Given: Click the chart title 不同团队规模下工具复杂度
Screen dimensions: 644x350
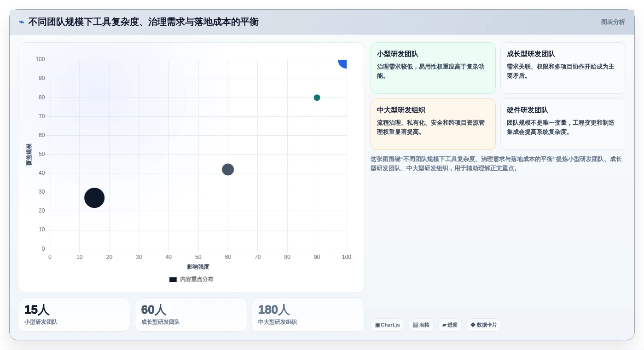Looking at the screenshot, I should pyautogui.click(x=143, y=22).
